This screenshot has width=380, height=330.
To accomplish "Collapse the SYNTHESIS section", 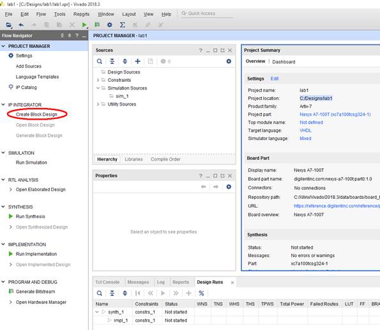I will pyautogui.click(x=3, y=207).
